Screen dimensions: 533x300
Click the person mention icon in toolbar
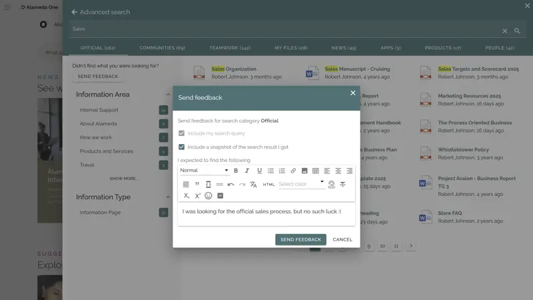click(331, 185)
